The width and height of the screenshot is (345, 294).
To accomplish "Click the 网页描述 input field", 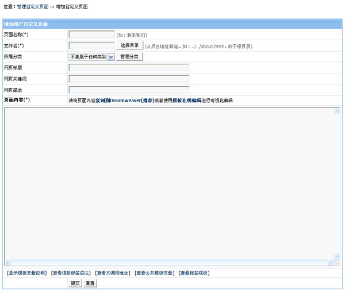I will click(x=129, y=90).
